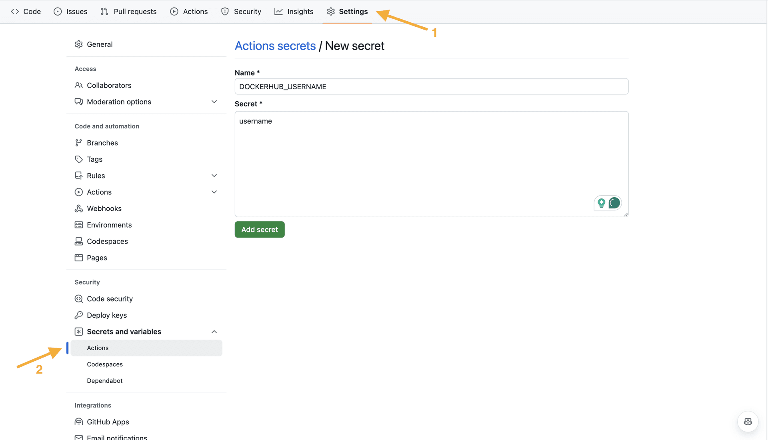
Task: Click the lightbulb extension icon in Secret field
Action: coord(601,203)
